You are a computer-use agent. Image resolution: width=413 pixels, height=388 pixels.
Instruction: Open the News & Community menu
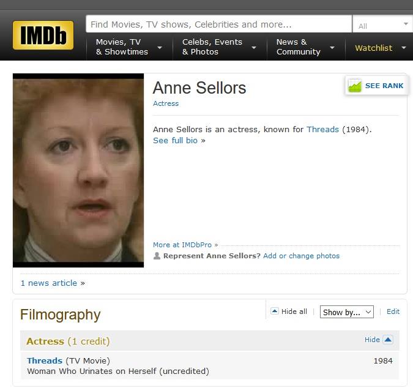[x=298, y=47]
